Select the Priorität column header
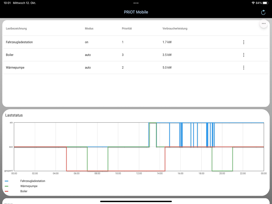Image resolution: width=272 pixels, height=204 pixels. click(x=127, y=29)
